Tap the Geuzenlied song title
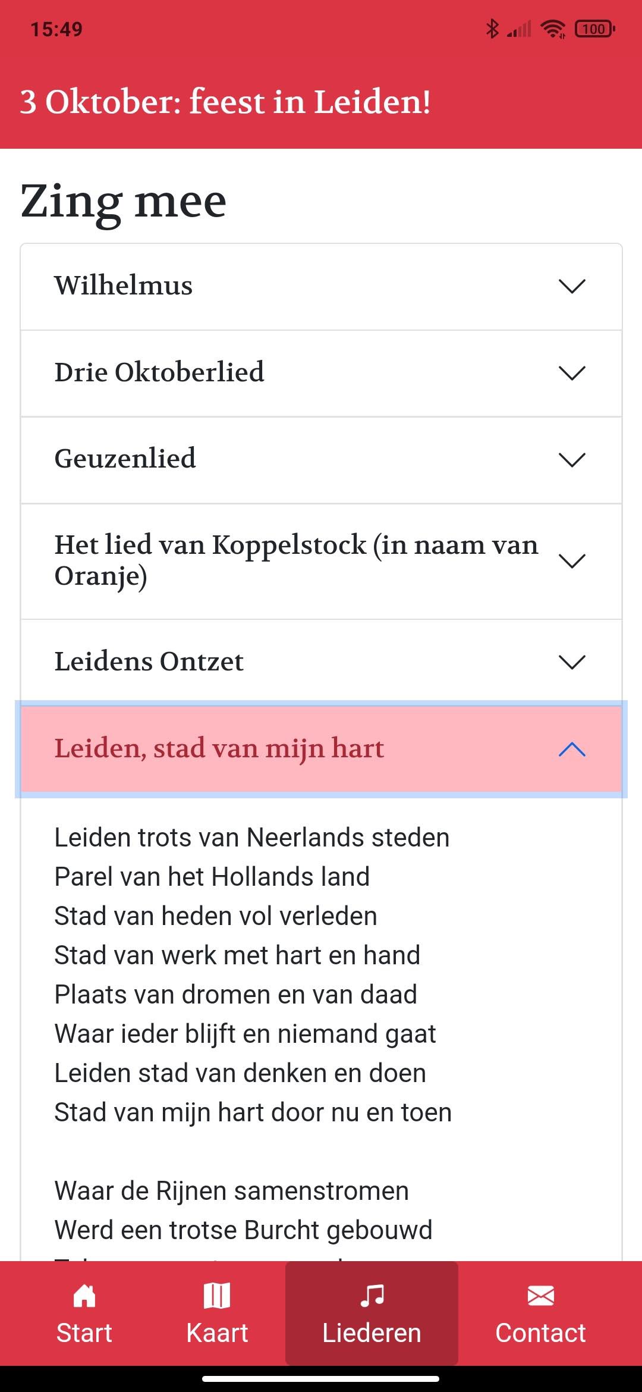 coord(125,459)
